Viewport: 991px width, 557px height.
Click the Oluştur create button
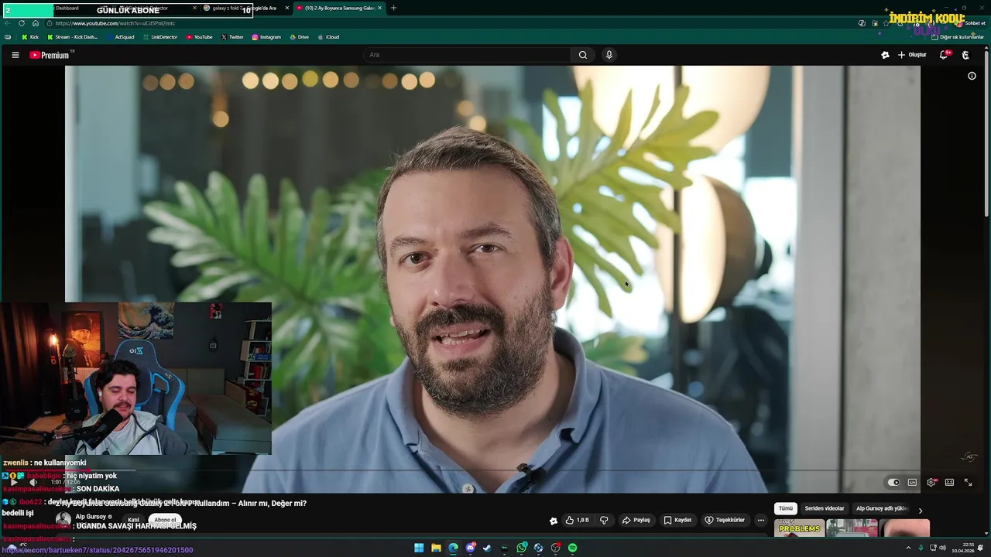912,55
